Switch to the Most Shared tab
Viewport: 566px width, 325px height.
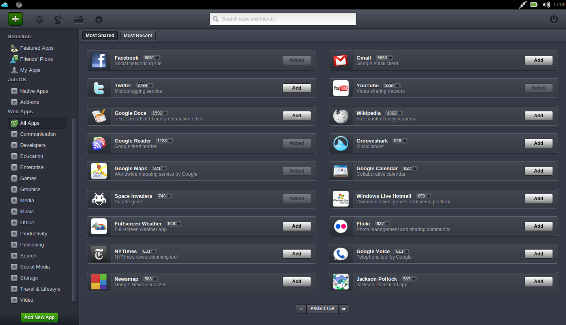click(100, 36)
